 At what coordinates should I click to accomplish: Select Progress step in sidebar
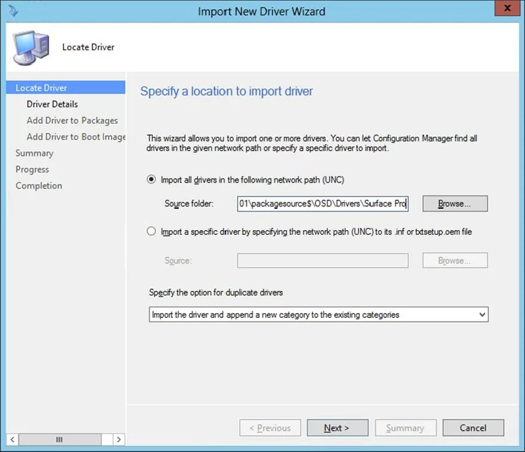tap(32, 170)
